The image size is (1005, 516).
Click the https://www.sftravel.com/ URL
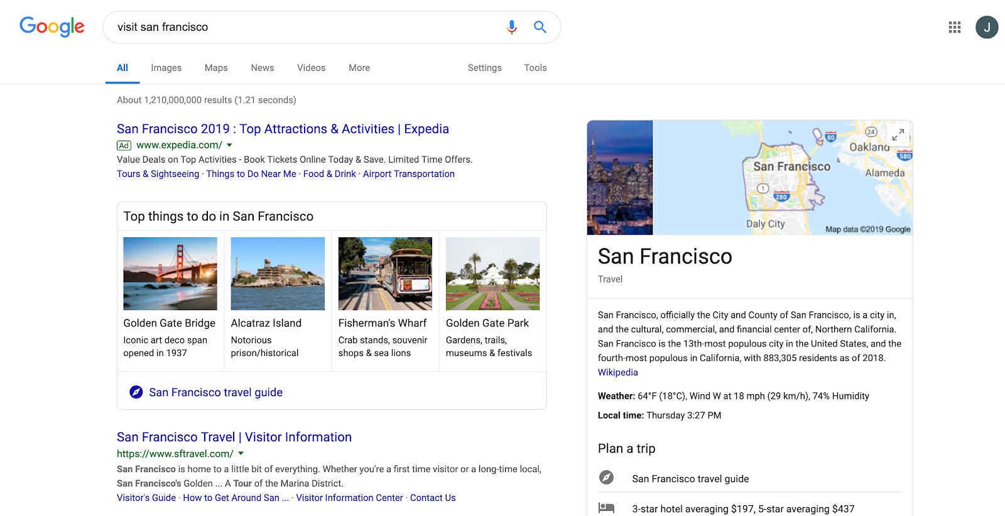[175, 454]
